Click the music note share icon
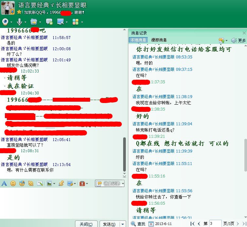247x227 pixels. click(x=61, y=183)
